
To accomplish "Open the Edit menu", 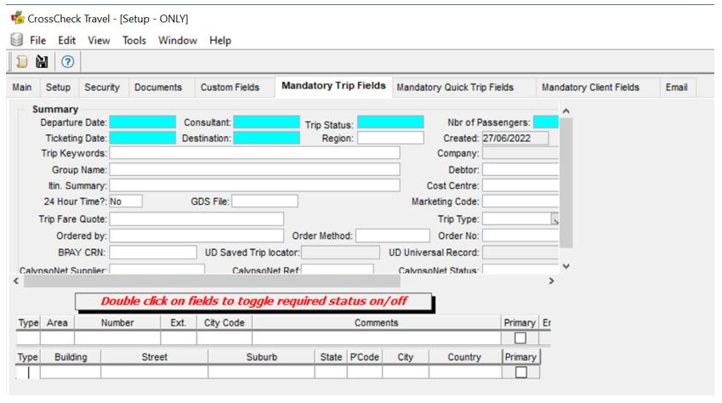I will click(x=67, y=41).
